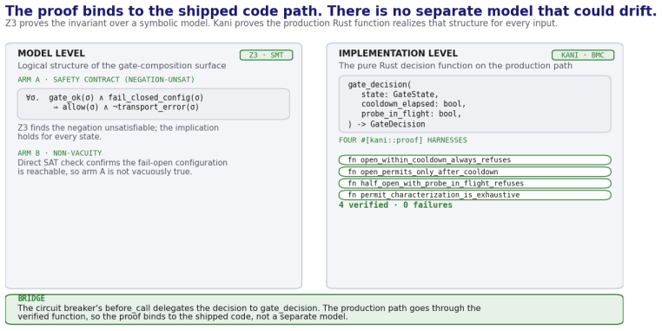Click the subtitle beginning 'Z3 proves the invariant'
This screenshot has width=662, height=331.
click(x=281, y=23)
